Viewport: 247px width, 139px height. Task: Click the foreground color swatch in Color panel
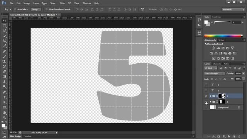pos(206,22)
